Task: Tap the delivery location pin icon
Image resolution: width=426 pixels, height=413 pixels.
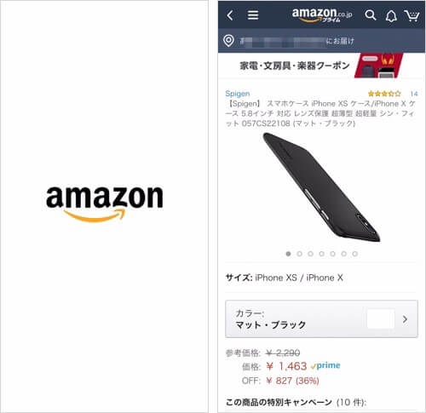Action: pyautogui.click(x=228, y=41)
